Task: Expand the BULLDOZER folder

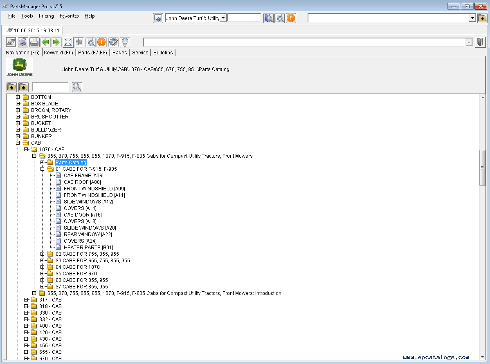Action: 18,130
